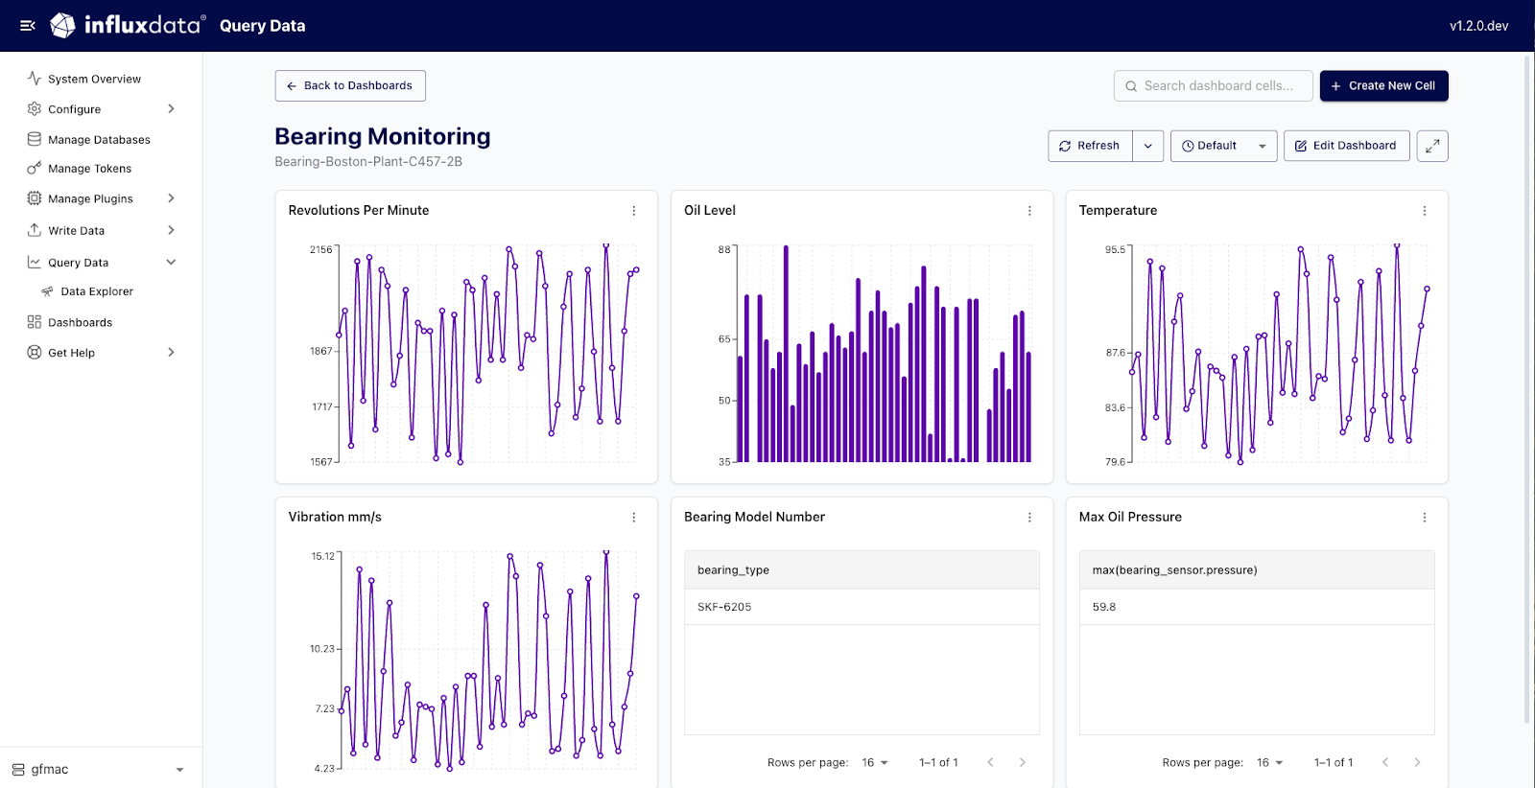Go to Data Explorer in sidebar
The height and width of the screenshot is (788, 1535).
(96, 291)
